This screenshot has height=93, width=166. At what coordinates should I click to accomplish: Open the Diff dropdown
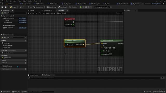coord(22,7)
